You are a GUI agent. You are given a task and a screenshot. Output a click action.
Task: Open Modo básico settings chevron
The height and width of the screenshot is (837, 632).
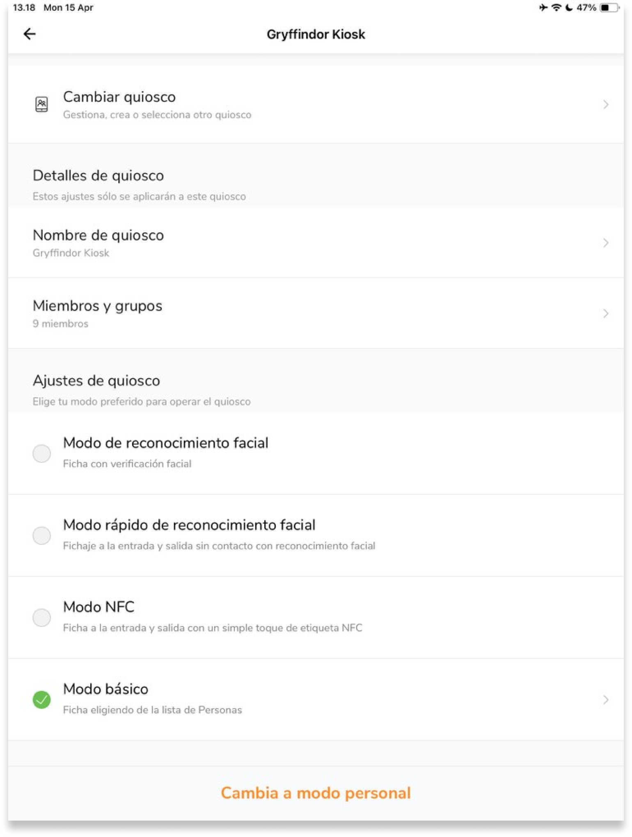coord(606,700)
